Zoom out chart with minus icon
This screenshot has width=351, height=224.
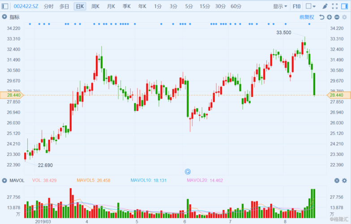337,17
